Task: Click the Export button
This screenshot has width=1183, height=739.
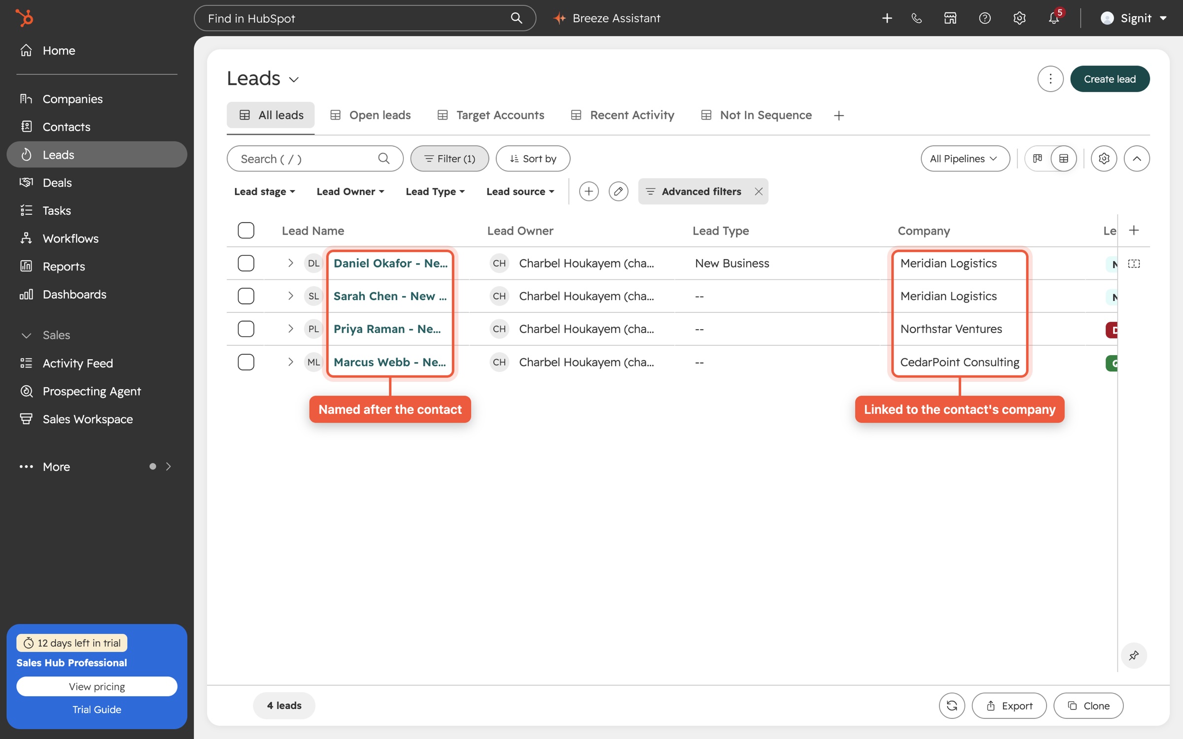Action: tap(1009, 705)
